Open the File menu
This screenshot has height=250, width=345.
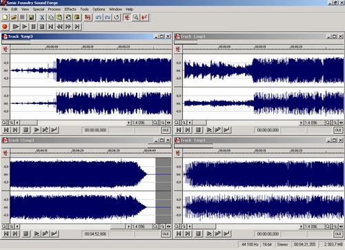point(5,9)
